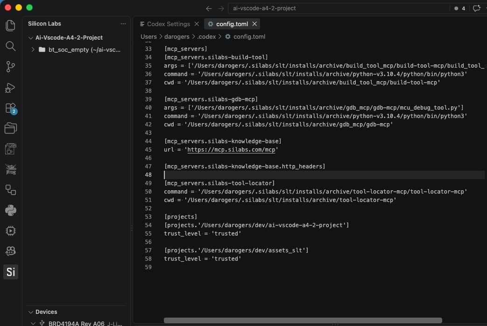Open the Explorer view in activity bar
Screen dimensions: 487x326
[x=11, y=26]
